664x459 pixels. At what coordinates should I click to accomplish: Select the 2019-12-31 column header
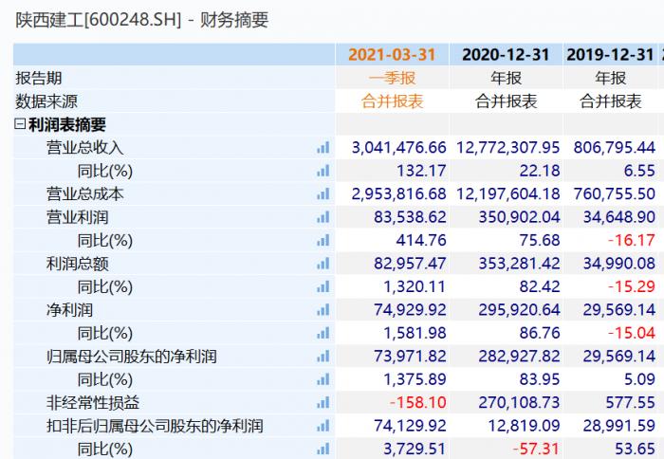pyautogui.click(x=610, y=55)
